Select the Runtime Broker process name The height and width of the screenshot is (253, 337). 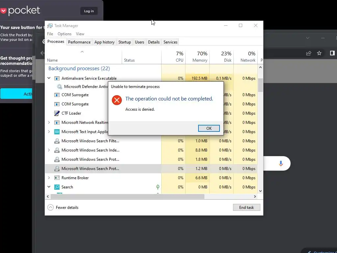click(75, 178)
